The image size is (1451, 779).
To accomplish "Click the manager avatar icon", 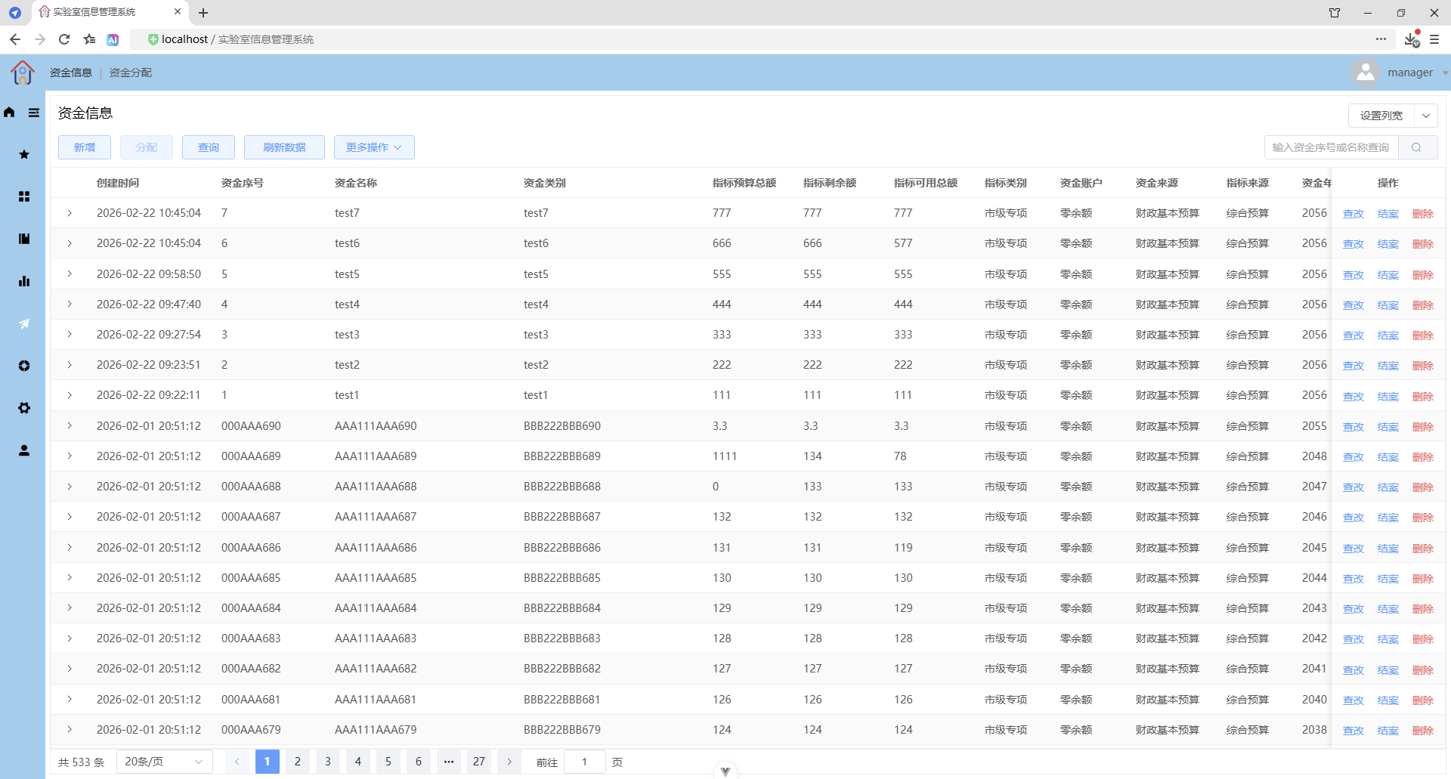I will pyautogui.click(x=1366, y=73).
